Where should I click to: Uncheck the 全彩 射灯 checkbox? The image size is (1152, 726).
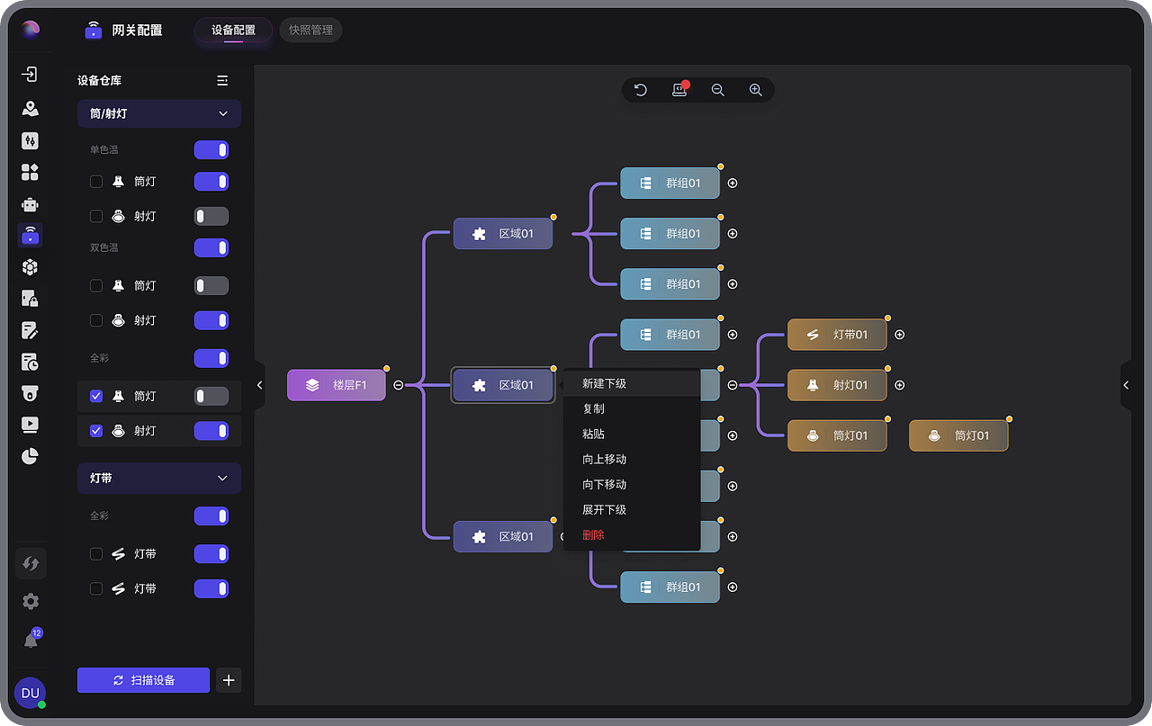[x=96, y=431]
